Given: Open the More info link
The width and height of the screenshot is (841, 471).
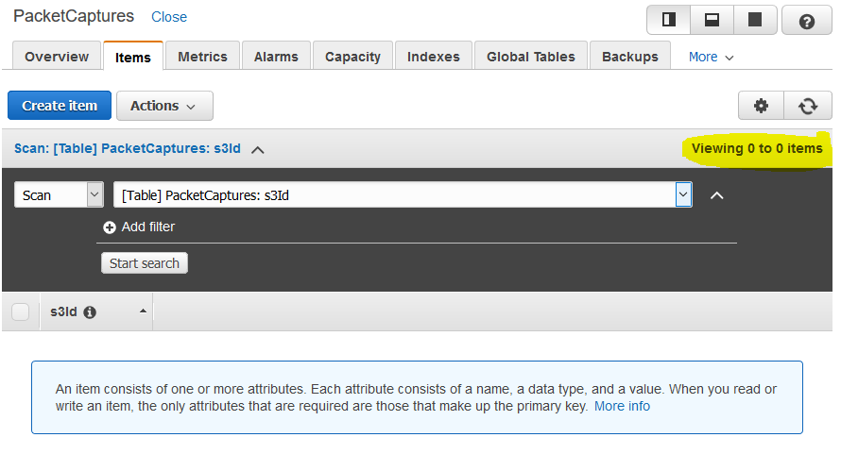Looking at the screenshot, I should pyautogui.click(x=622, y=406).
